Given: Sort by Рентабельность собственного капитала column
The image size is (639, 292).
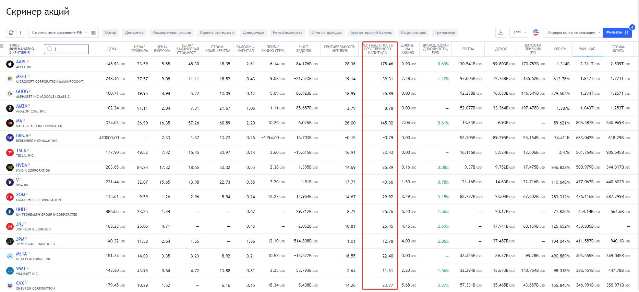Looking at the screenshot, I should [x=377, y=49].
